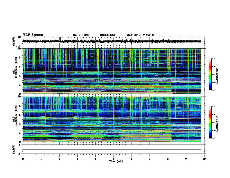The image size is (230, 178).
Task: Click the "Time (min)" x-axis label
Action: [x=116, y=161]
